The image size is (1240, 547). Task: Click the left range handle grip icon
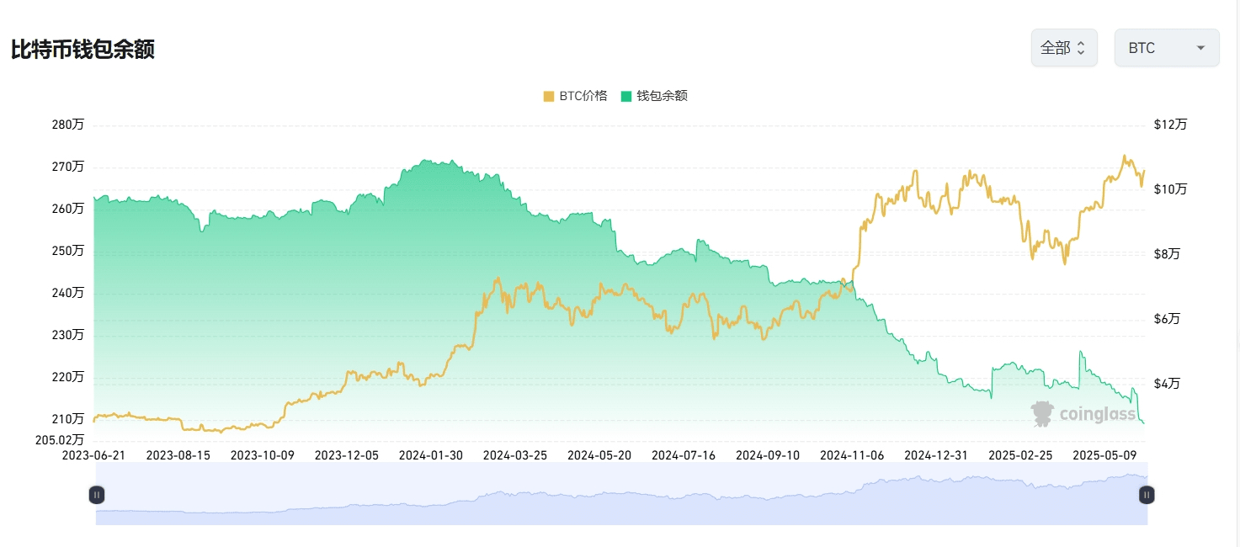97,495
